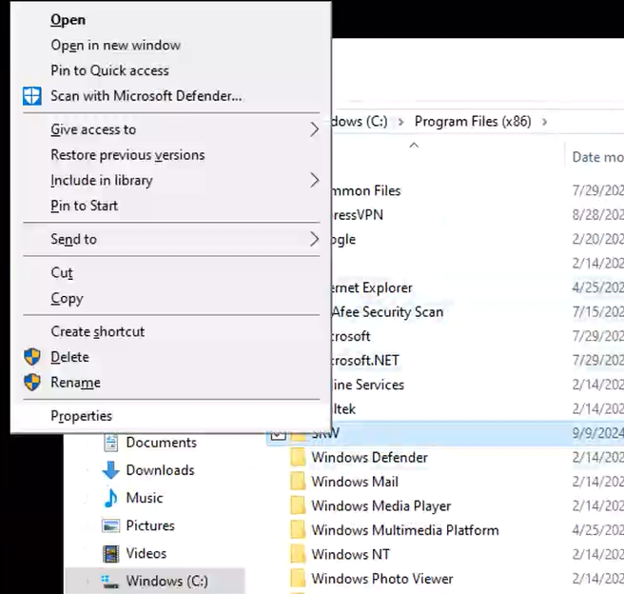Viewport: 624px width, 594px height.
Task: Select the Google folder
Action: pos(343,240)
